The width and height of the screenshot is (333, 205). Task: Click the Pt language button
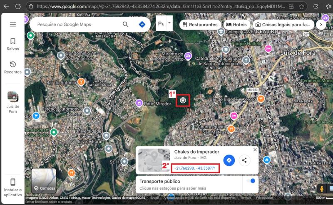tap(161, 23)
